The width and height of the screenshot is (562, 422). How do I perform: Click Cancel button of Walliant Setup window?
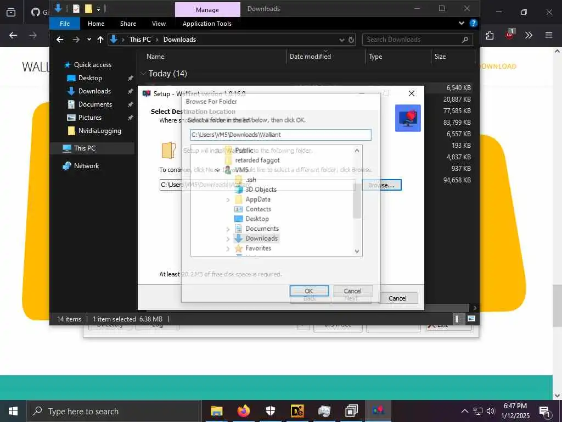(x=398, y=298)
